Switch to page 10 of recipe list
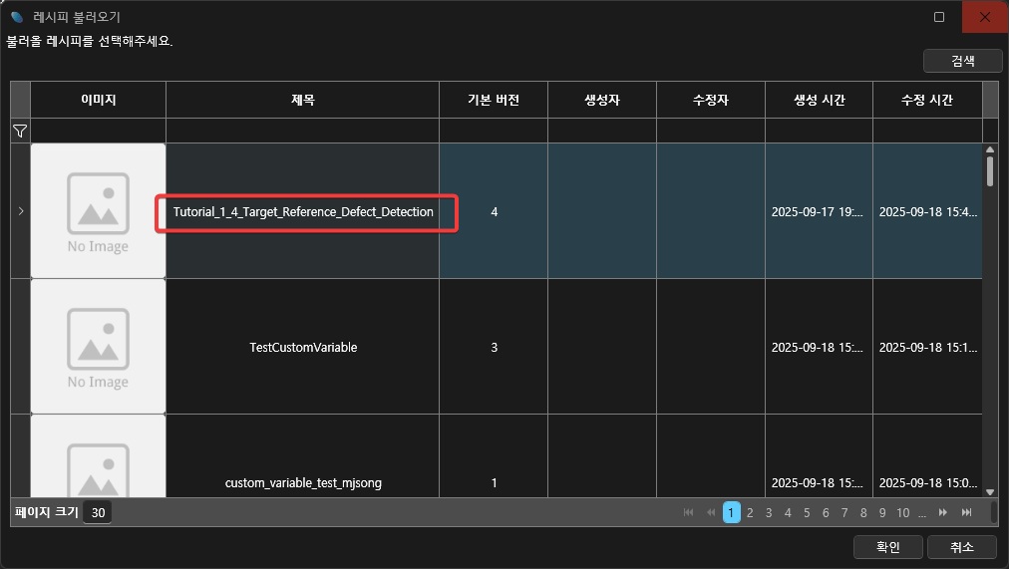The image size is (1009, 569). pyautogui.click(x=902, y=512)
